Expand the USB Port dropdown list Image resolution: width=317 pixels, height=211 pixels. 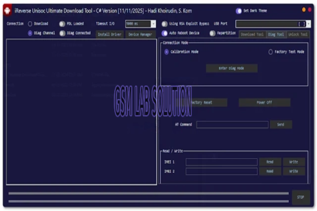click(x=307, y=24)
